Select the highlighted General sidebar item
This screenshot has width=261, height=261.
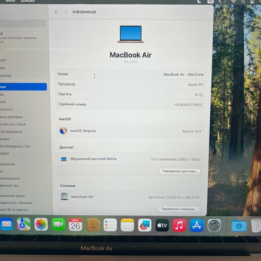pyautogui.click(x=23, y=87)
